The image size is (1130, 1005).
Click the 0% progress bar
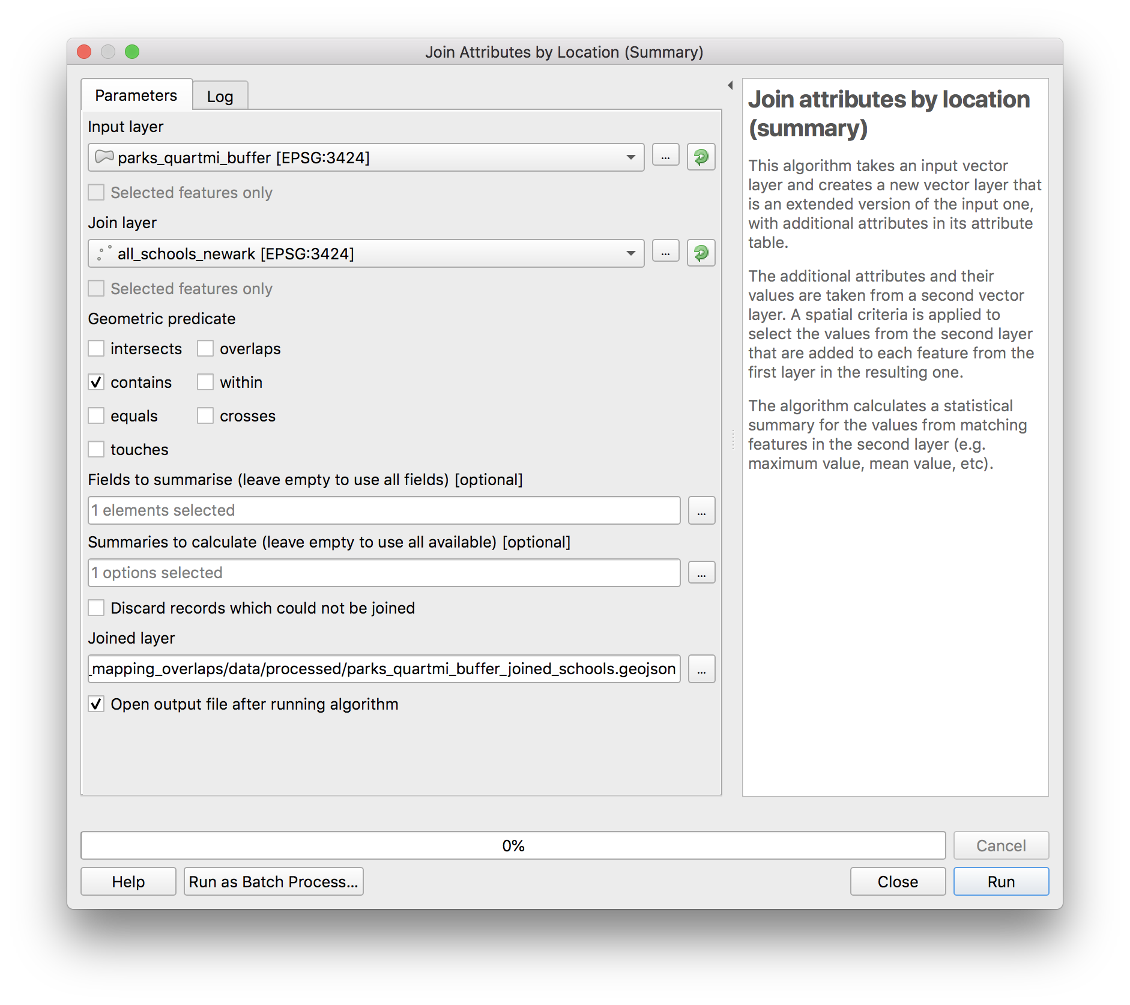pos(513,845)
